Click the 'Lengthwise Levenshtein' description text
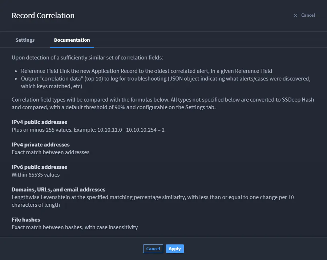Viewport: 327px width, 260px height. (153, 201)
